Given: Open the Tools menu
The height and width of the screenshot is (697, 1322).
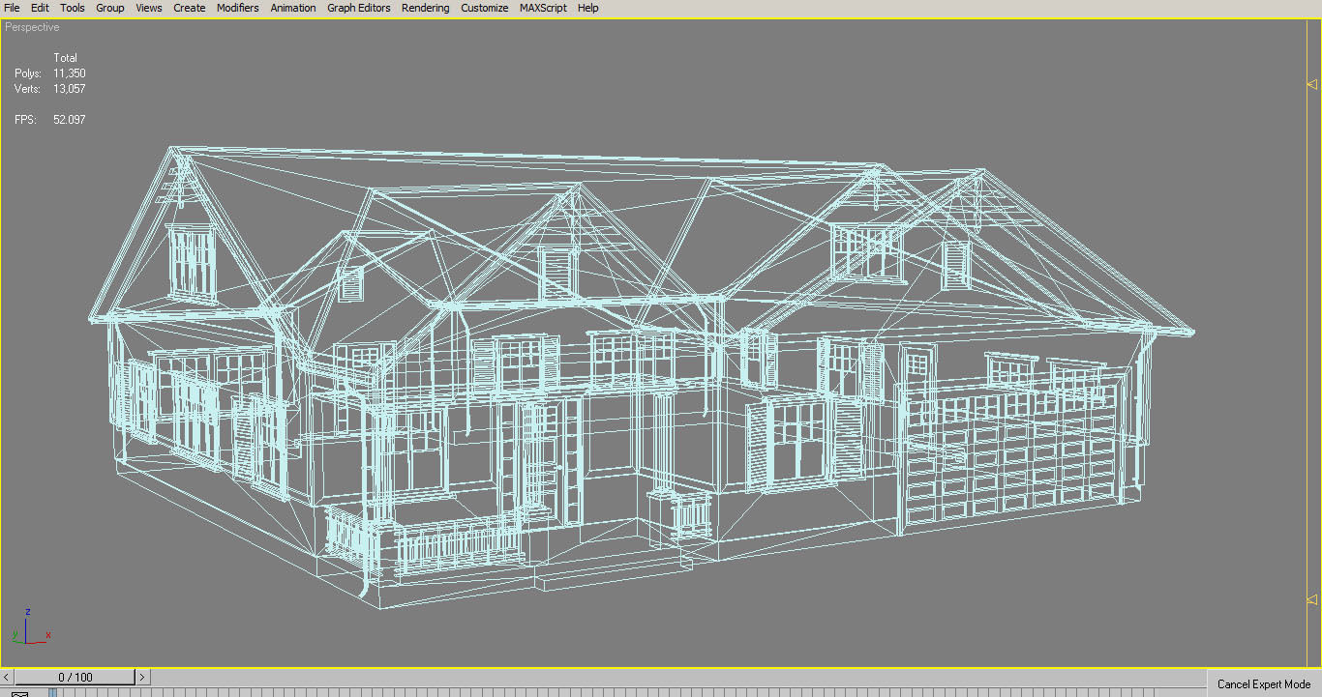Looking at the screenshot, I should (73, 8).
